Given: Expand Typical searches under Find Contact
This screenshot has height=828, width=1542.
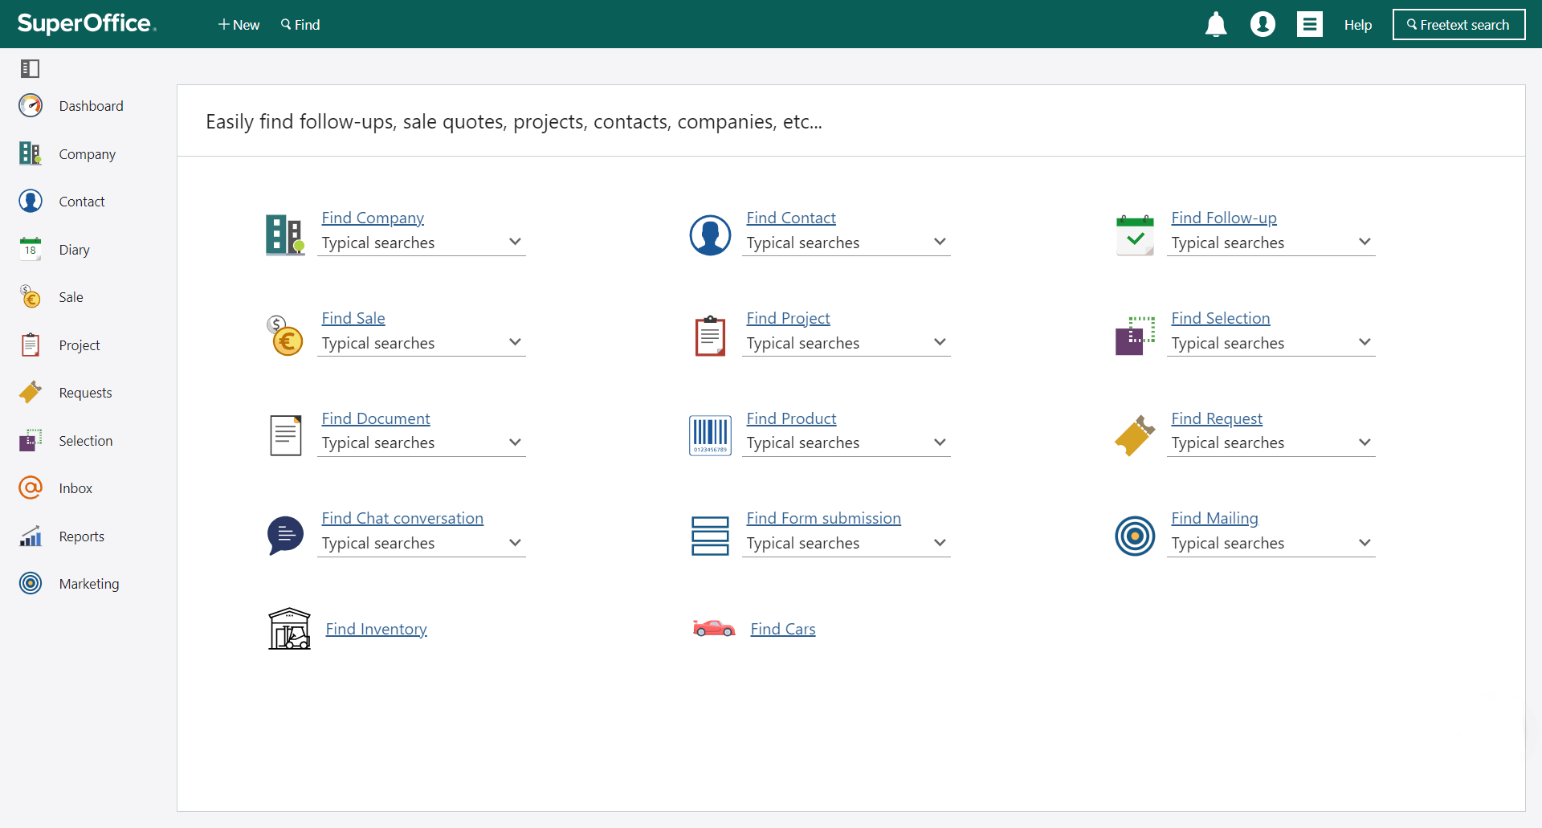Looking at the screenshot, I should click(846, 243).
